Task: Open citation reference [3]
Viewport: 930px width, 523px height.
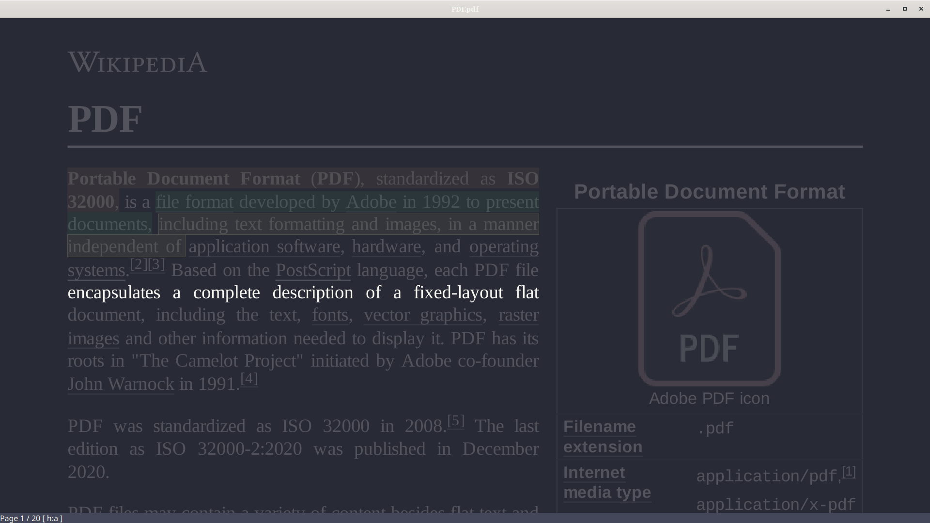Action: 156,264
